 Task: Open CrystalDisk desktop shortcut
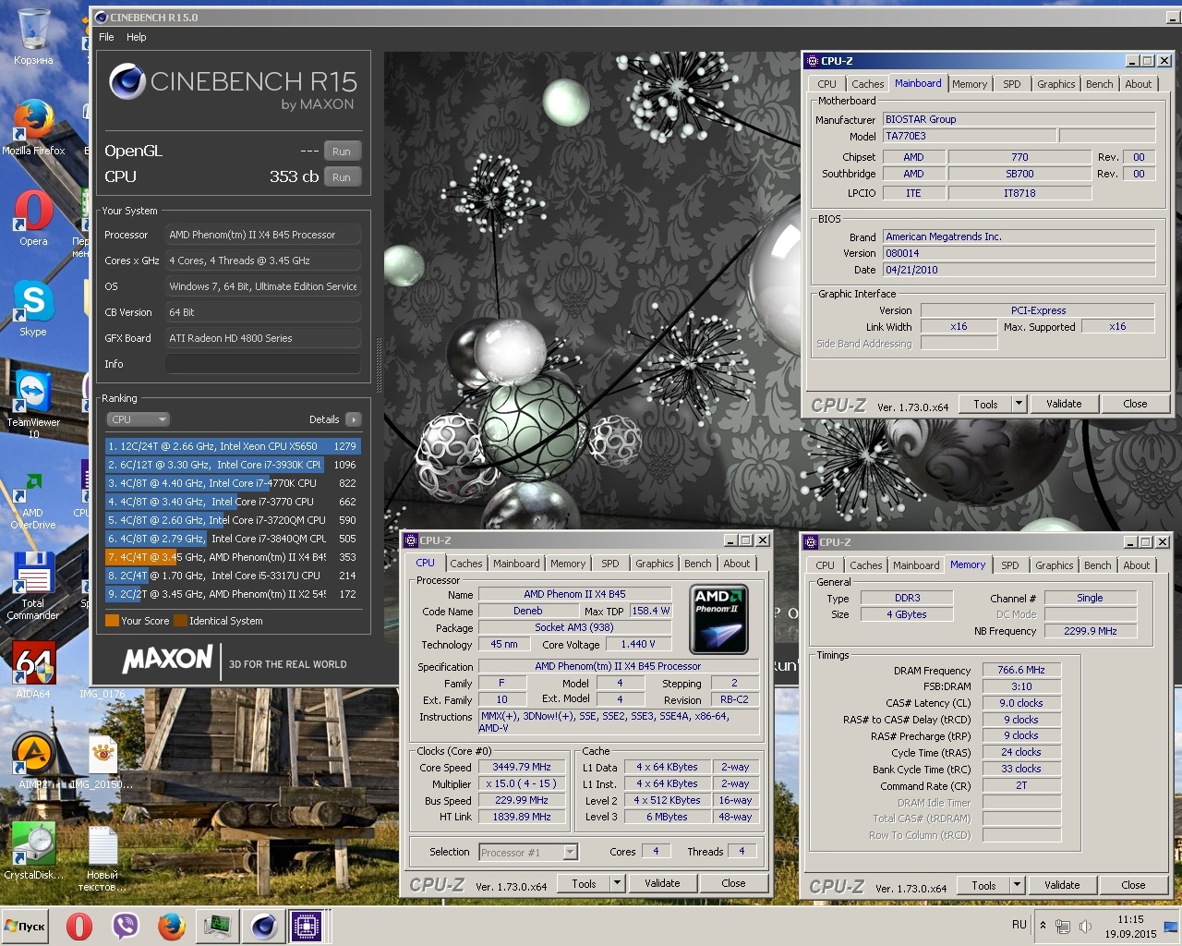point(33,852)
